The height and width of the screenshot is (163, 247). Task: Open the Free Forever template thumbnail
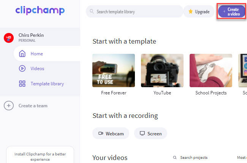point(114,71)
